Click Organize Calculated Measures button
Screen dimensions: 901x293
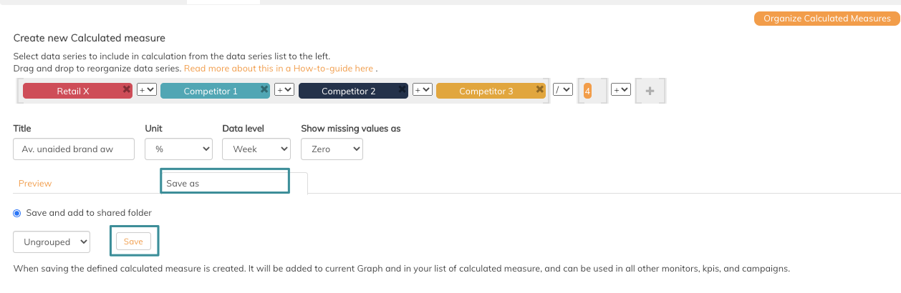pyautogui.click(x=827, y=19)
